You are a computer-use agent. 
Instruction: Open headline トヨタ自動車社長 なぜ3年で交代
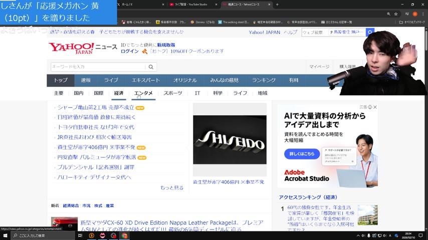[96, 127]
